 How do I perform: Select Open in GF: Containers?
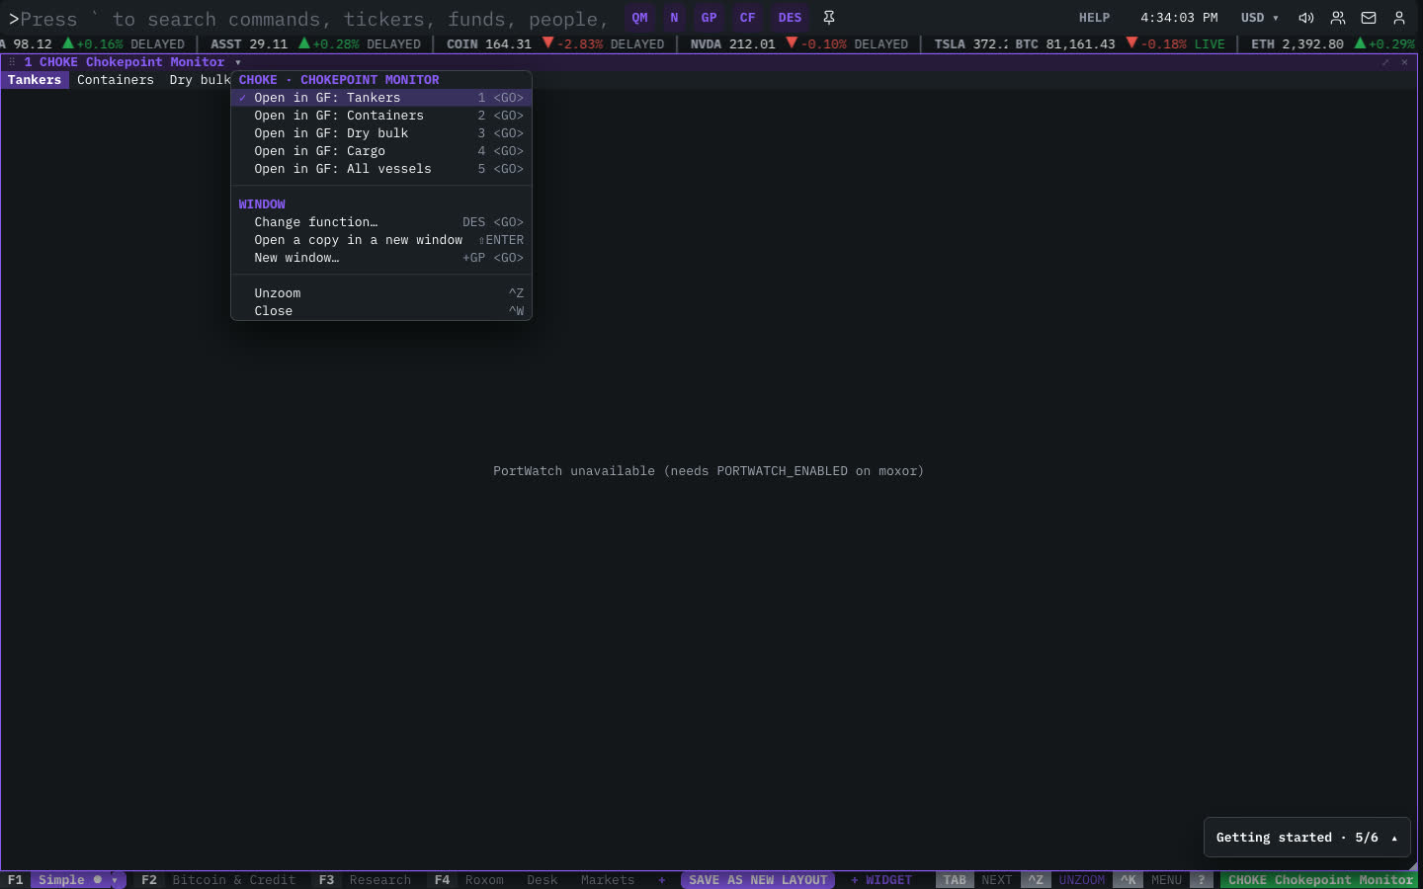[x=381, y=116]
